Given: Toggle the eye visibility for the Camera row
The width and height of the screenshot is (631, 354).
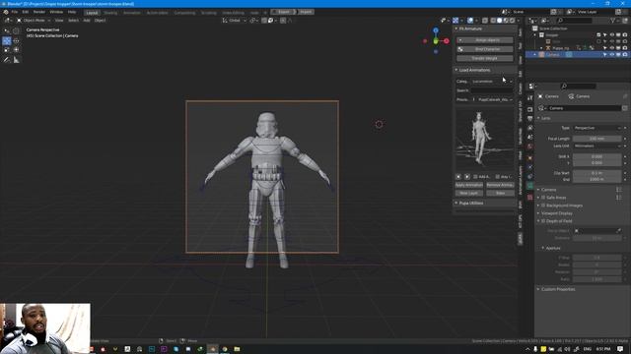Looking at the screenshot, I should (611, 54).
